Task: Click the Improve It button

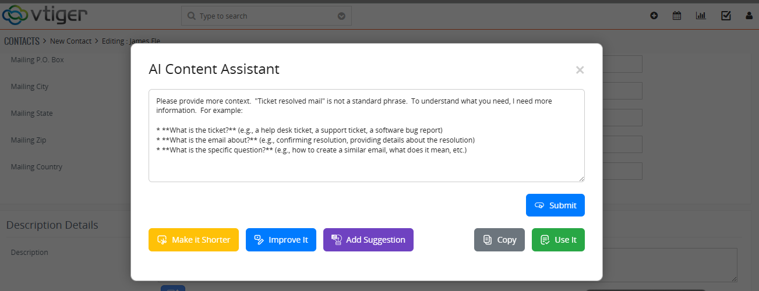Action: (281, 240)
